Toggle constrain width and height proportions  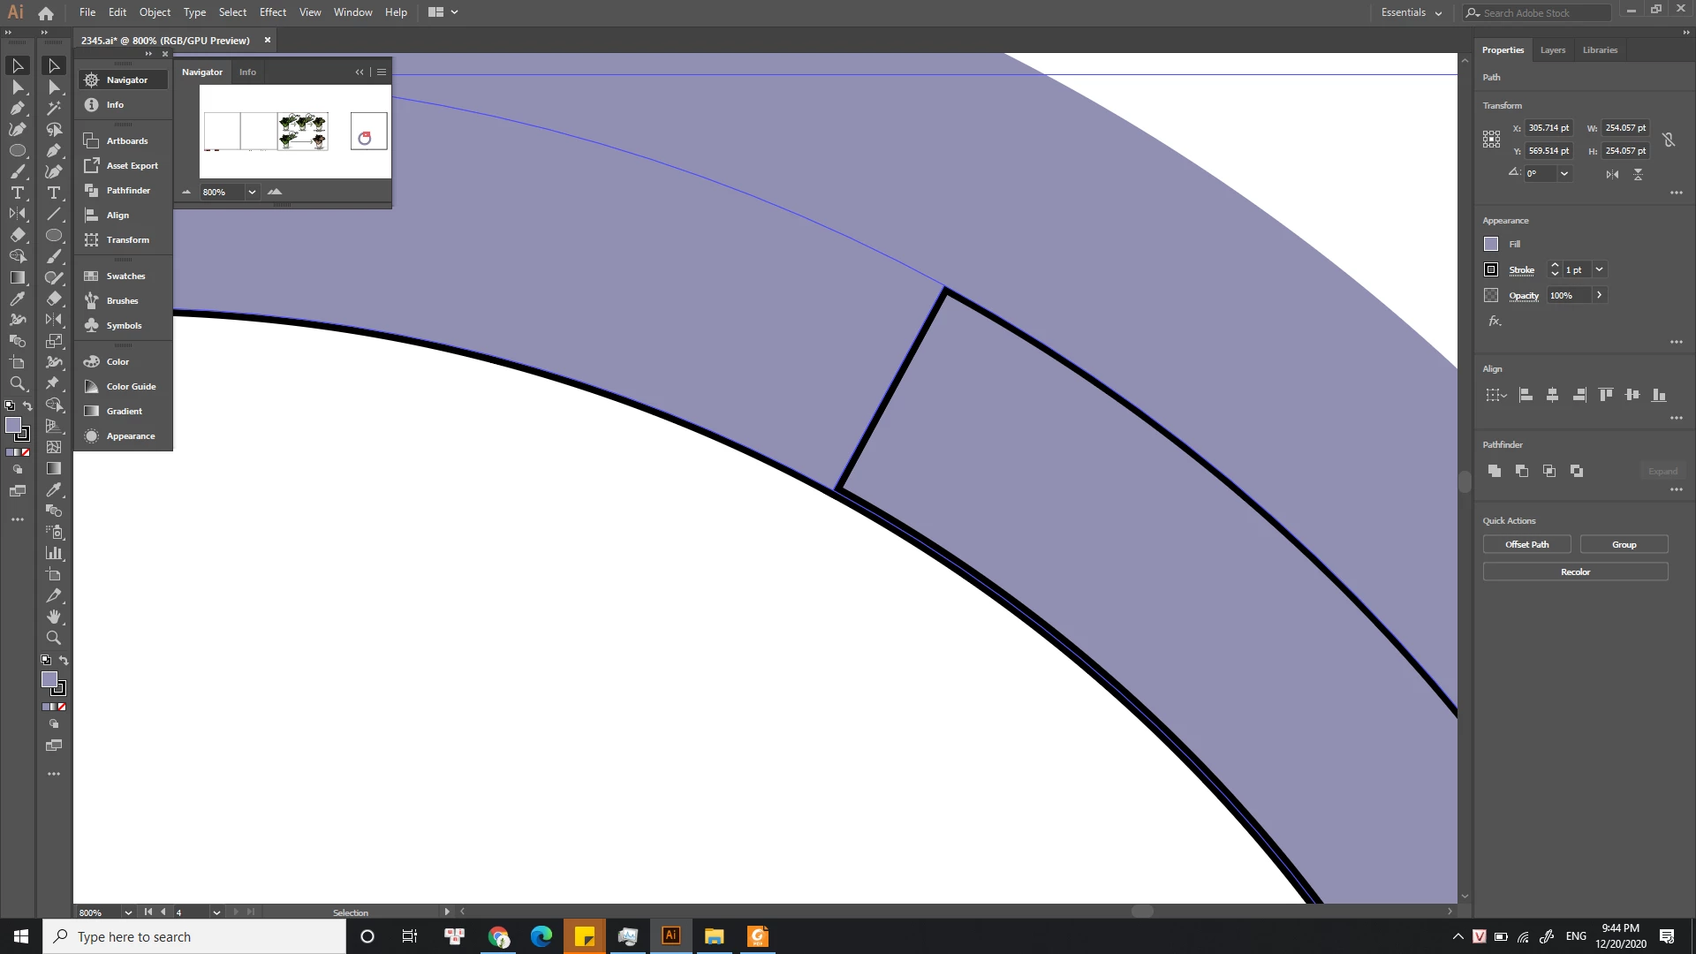[x=1668, y=140]
